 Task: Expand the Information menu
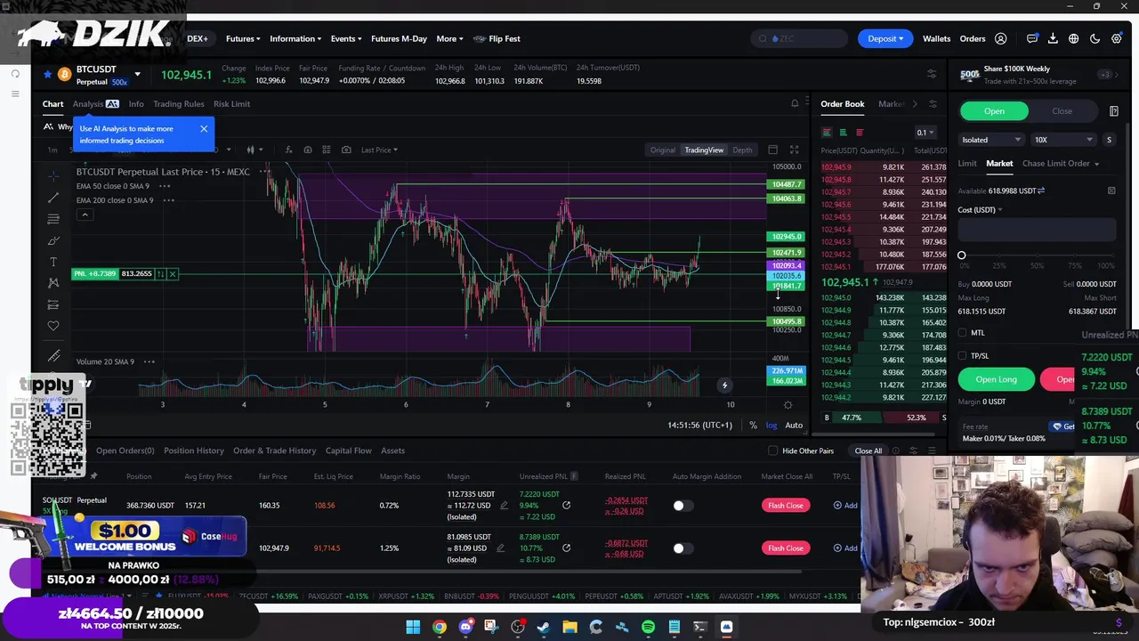(295, 38)
